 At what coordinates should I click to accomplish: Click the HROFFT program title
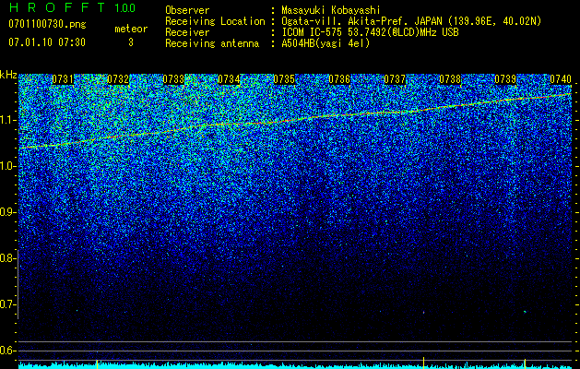coord(57,7)
